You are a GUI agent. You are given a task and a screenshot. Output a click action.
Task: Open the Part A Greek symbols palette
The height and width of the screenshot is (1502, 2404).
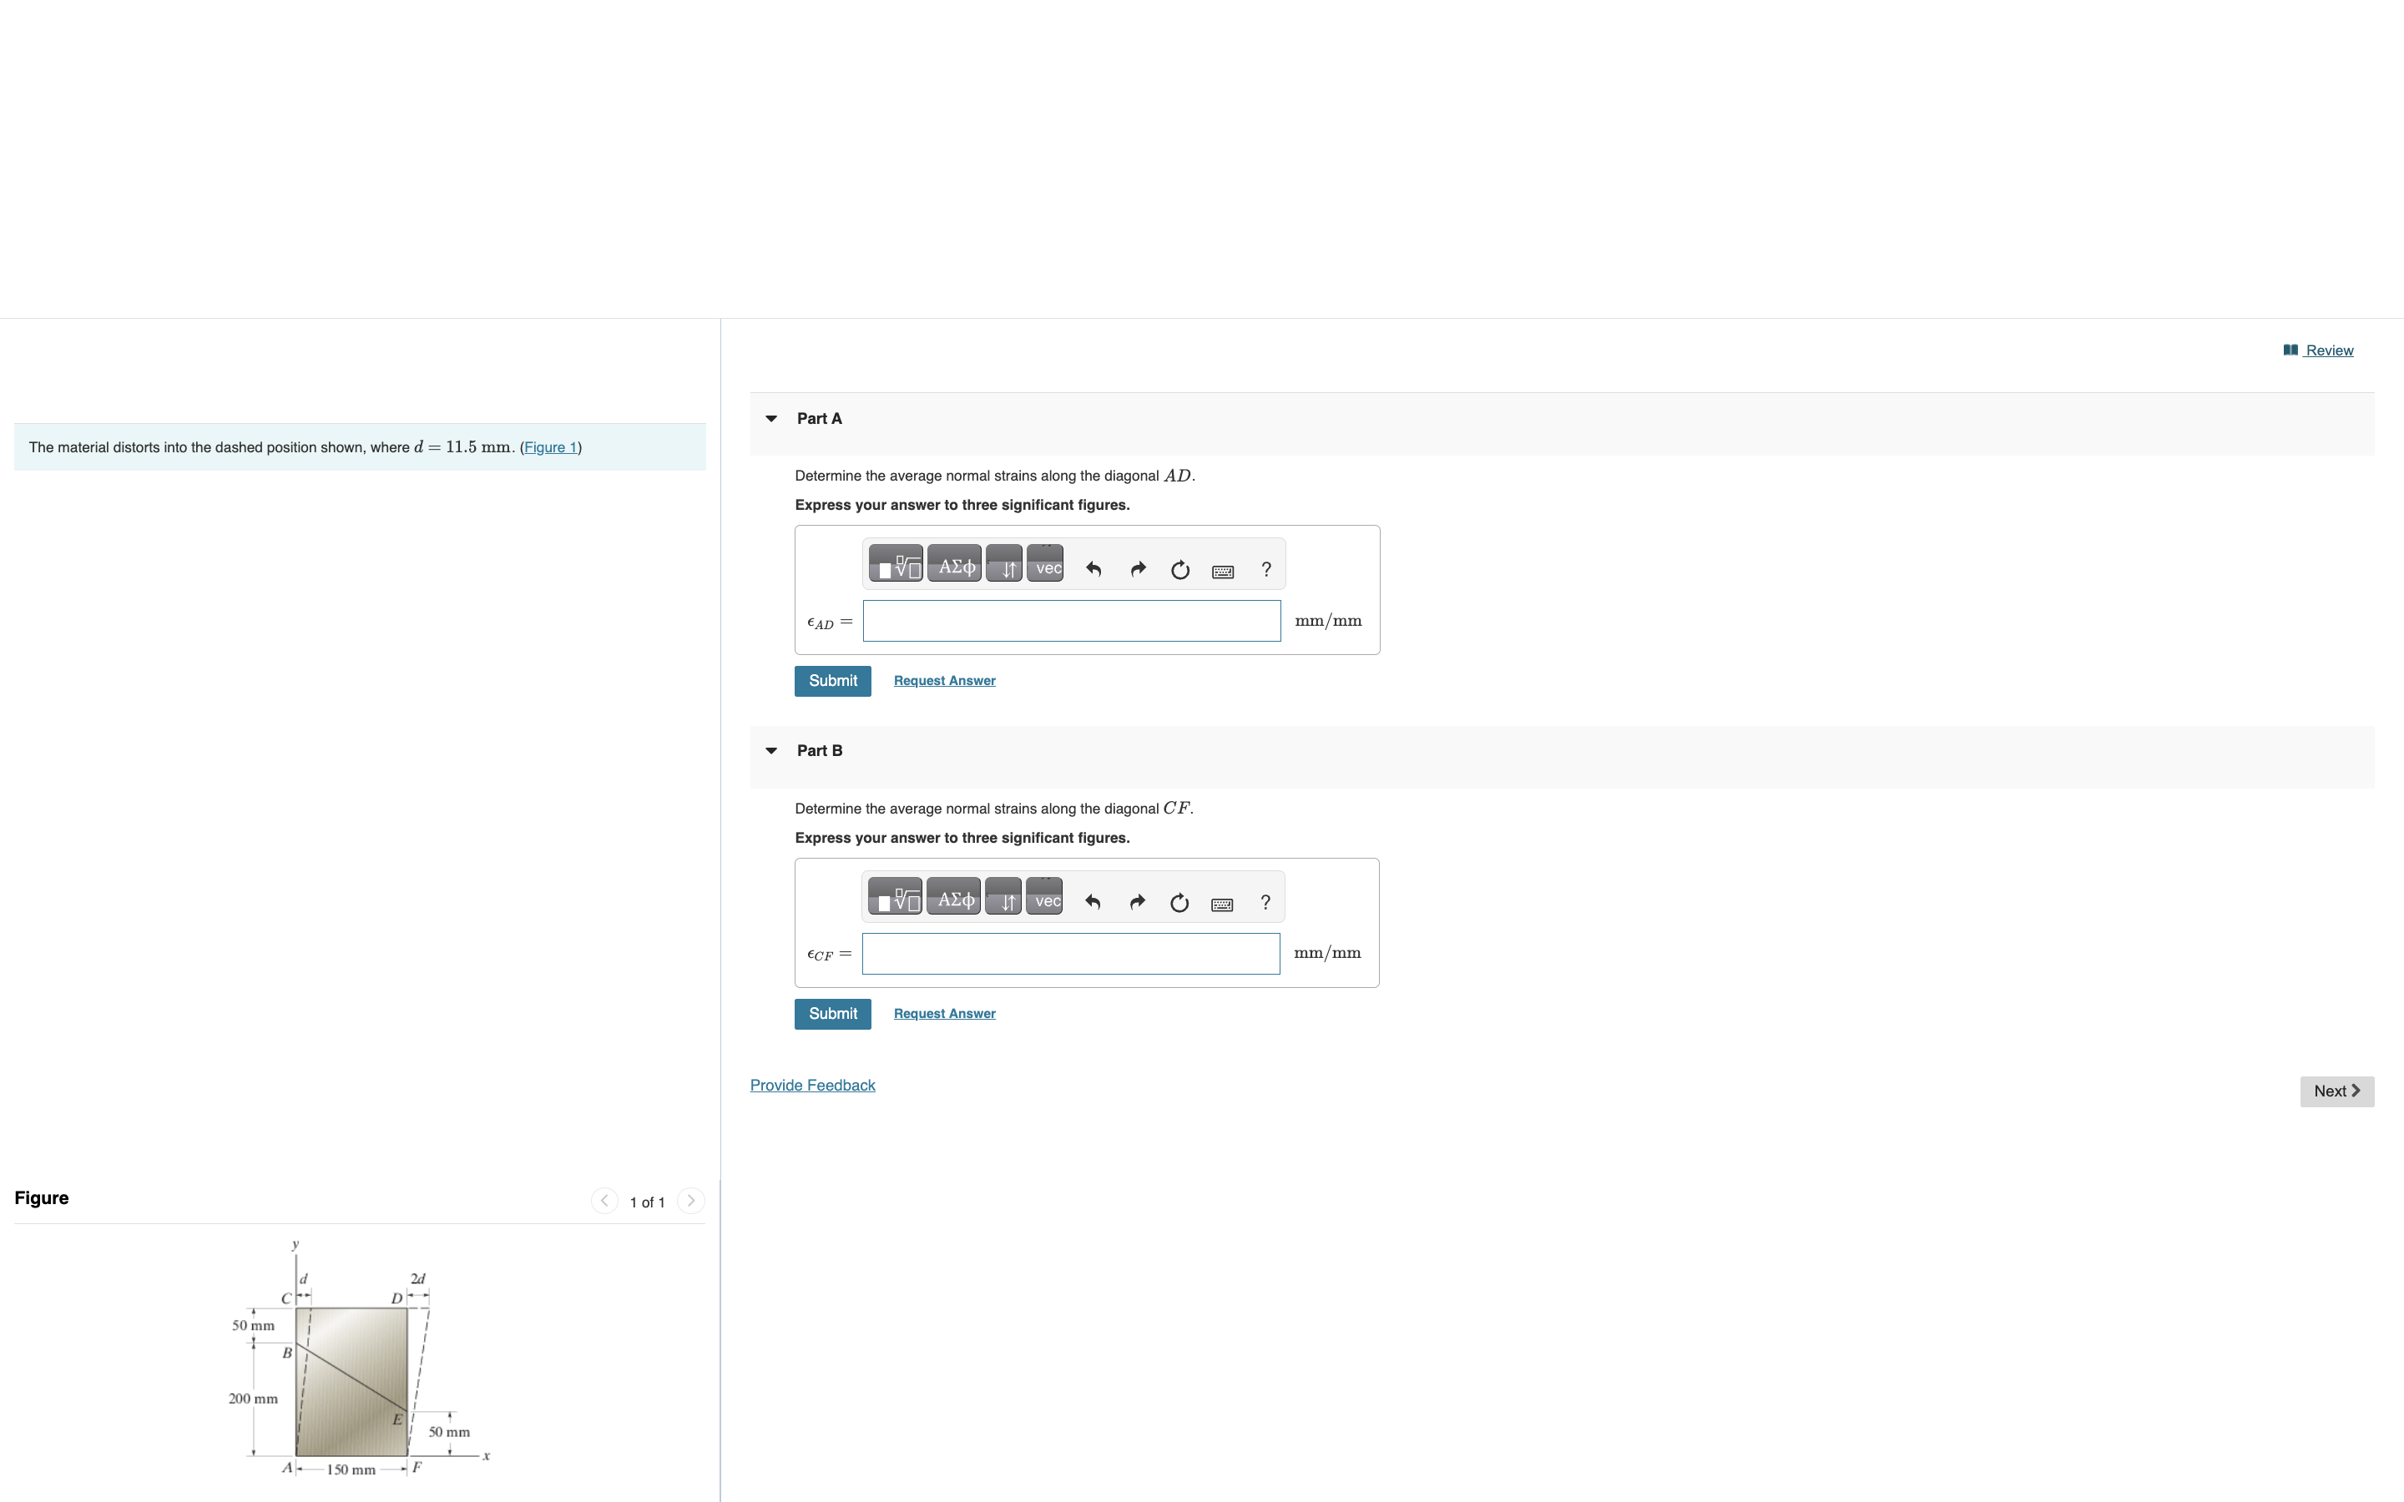(x=955, y=567)
